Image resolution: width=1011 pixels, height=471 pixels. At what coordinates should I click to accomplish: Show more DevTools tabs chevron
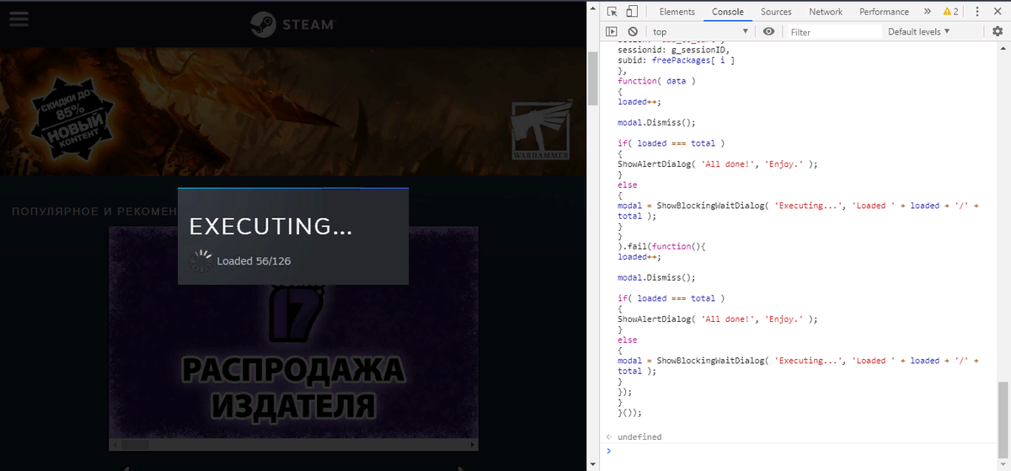click(928, 12)
